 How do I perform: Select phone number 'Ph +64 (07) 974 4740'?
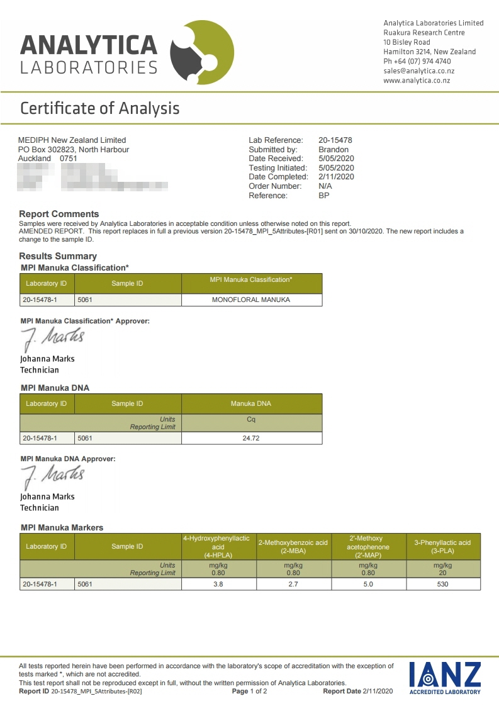click(x=417, y=62)
